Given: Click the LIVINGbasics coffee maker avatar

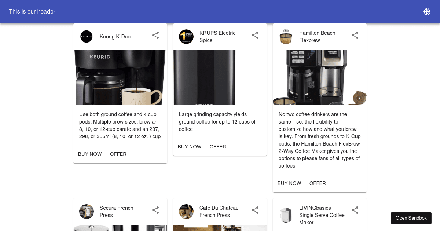Looking at the screenshot, I should (x=286, y=215).
